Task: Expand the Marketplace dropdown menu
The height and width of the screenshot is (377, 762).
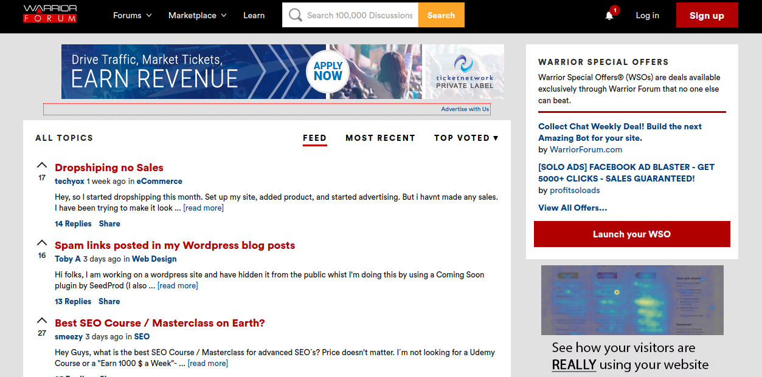Action: click(x=198, y=15)
